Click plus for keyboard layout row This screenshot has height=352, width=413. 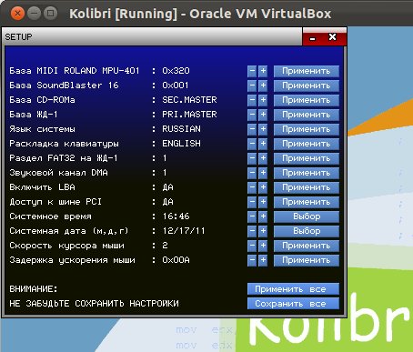pyautogui.click(x=263, y=144)
